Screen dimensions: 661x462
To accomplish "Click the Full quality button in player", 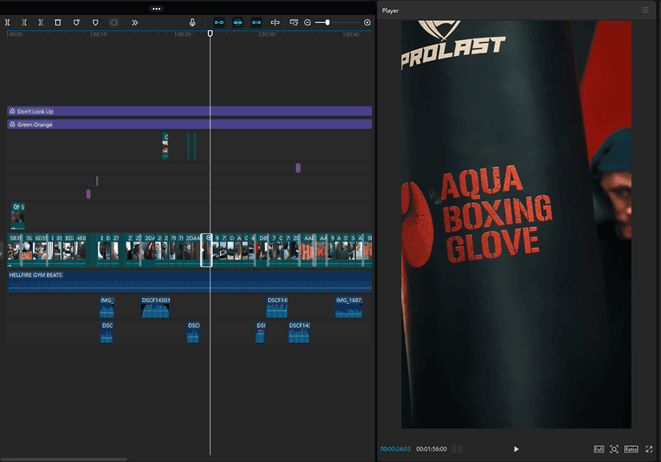I will click(x=599, y=449).
